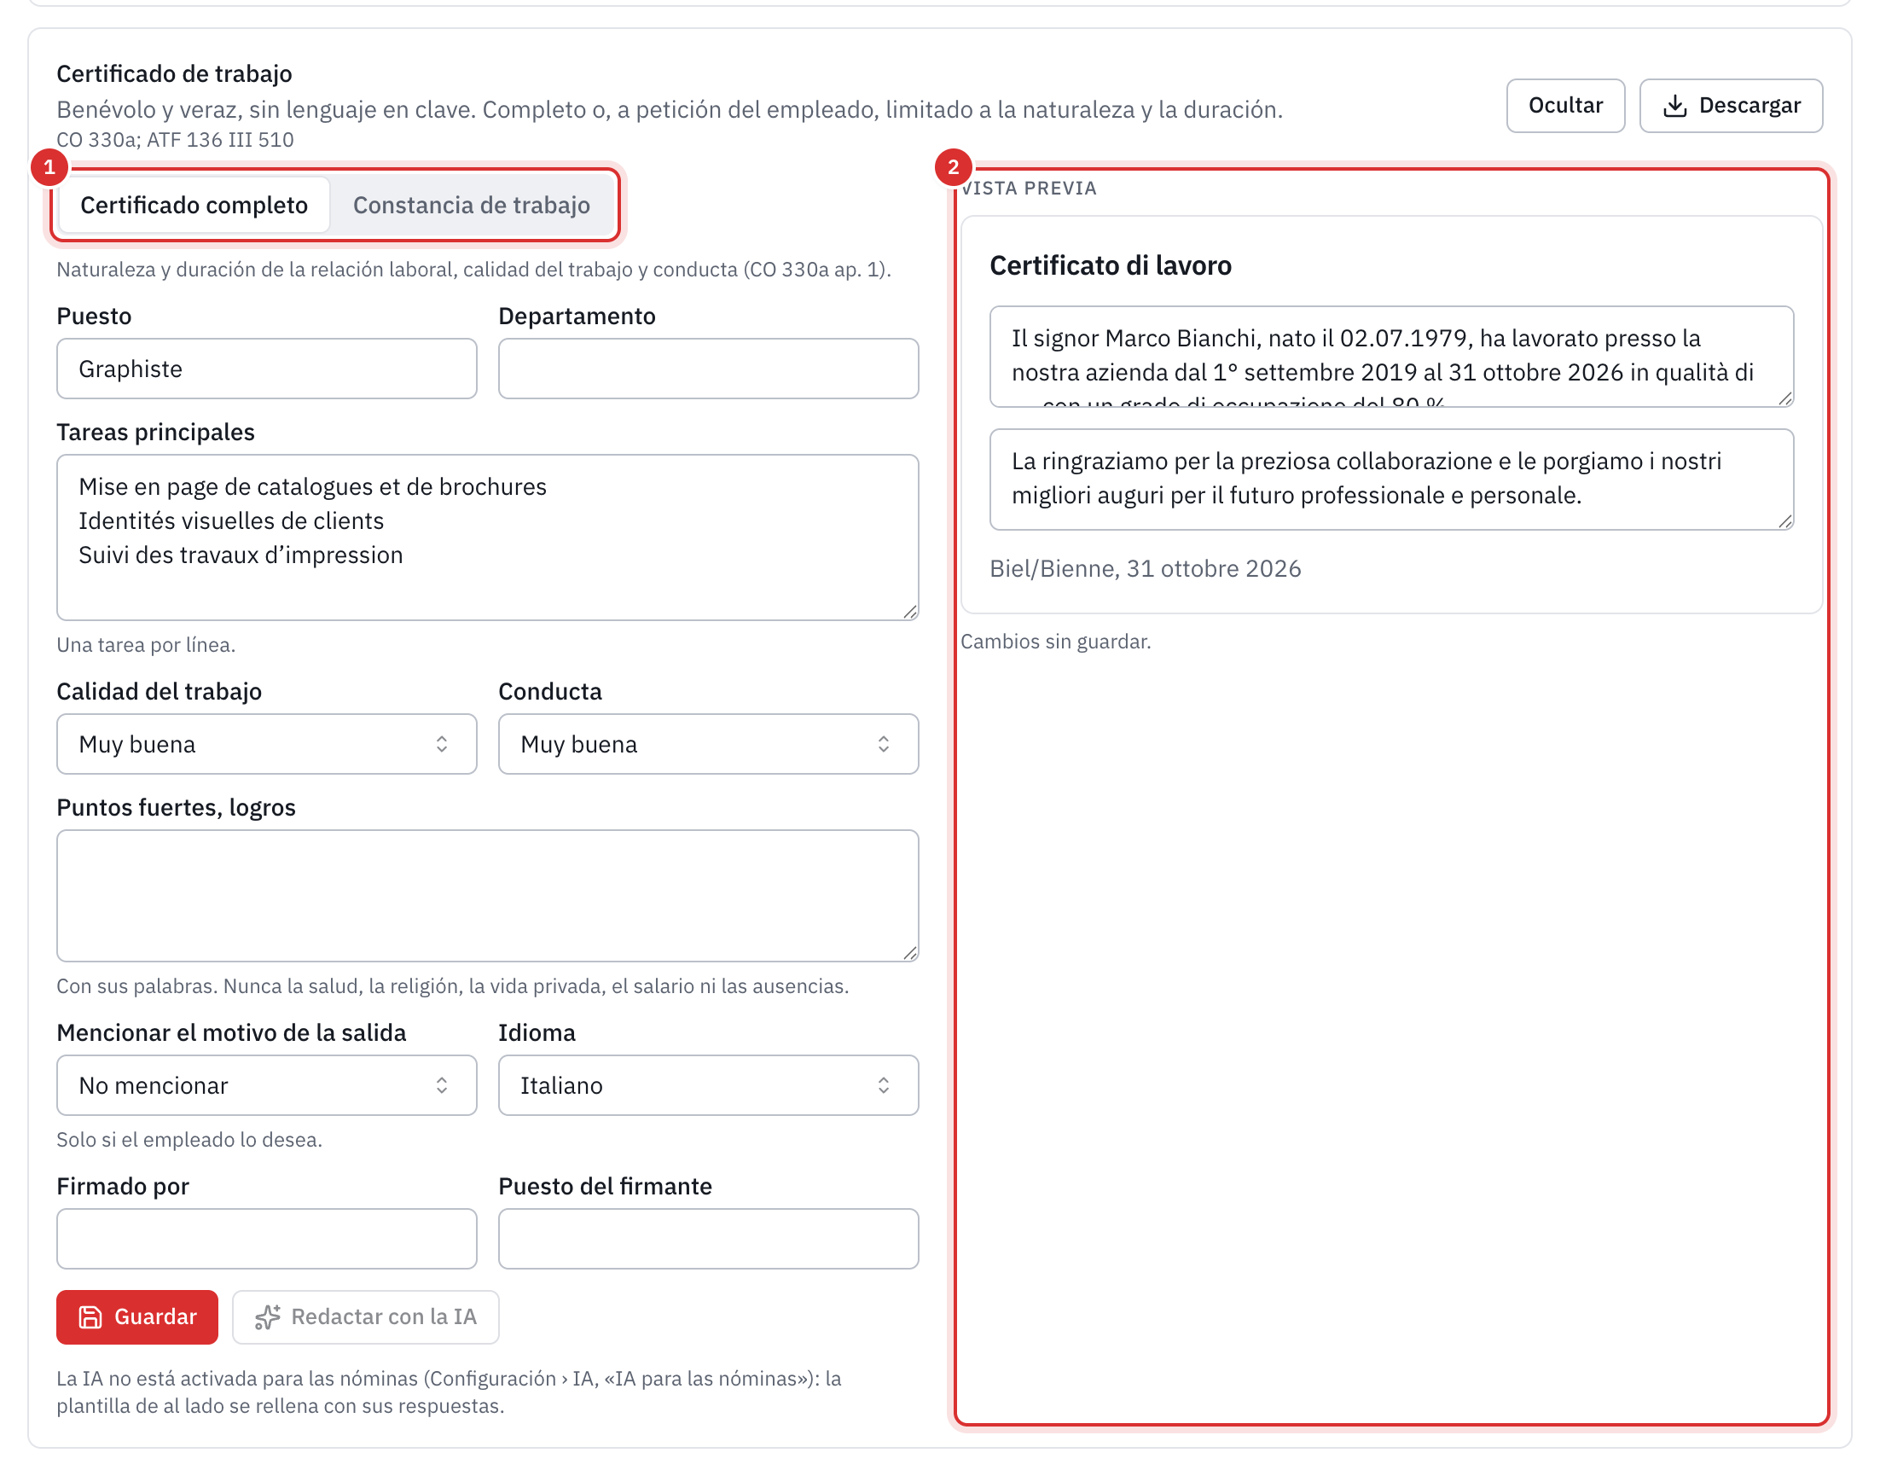Focus the empty Departamento field
Viewport: 1880px width, 1476px height.
pyautogui.click(x=708, y=369)
